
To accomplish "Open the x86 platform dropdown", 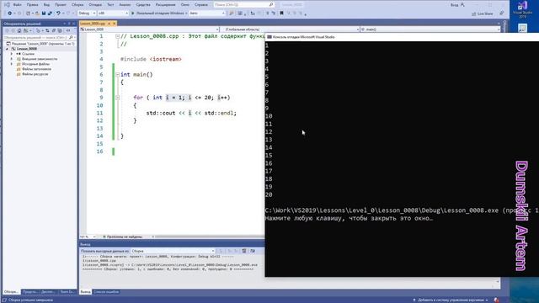I will pyautogui.click(x=113, y=13).
